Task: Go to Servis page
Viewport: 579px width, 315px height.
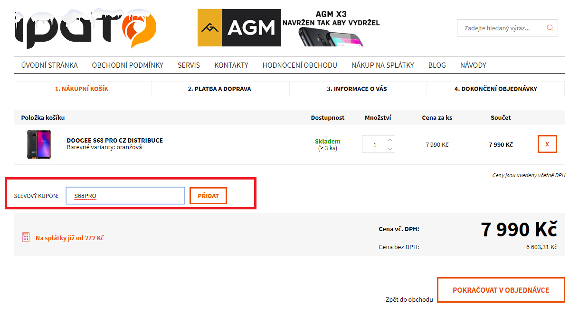Action: 189,65
